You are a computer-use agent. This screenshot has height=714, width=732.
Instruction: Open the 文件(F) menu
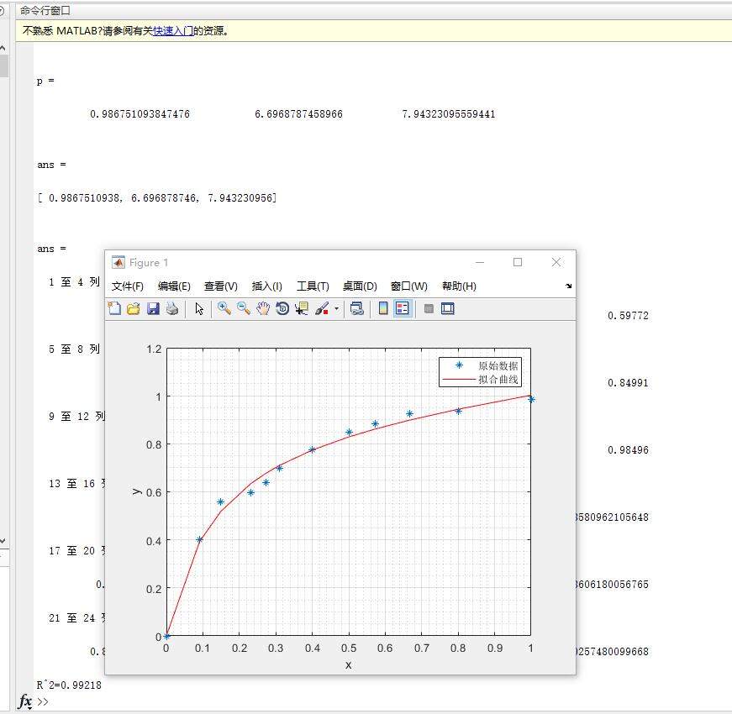128,286
